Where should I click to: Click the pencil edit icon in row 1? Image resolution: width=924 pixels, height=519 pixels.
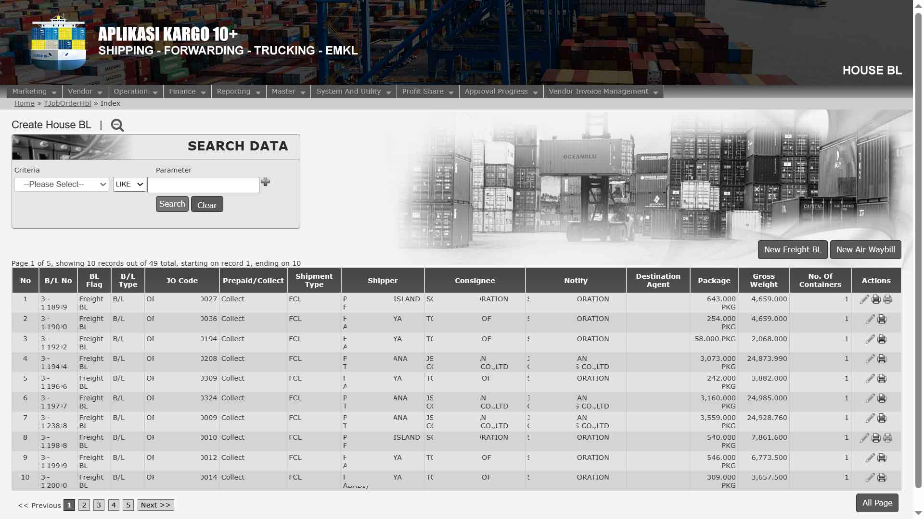(x=864, y=299)
